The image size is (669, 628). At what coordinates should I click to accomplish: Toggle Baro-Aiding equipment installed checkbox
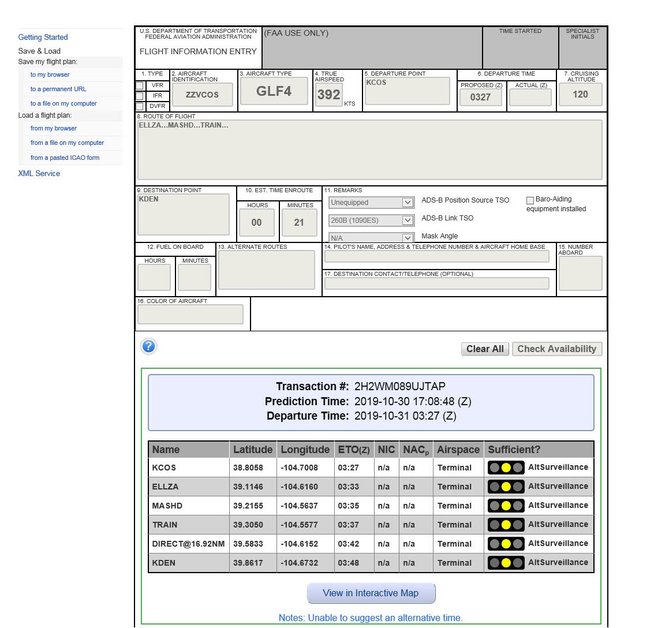click(530, 200)
